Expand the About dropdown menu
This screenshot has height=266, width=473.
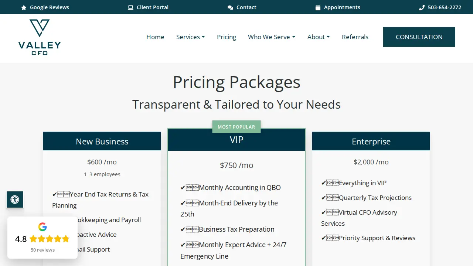319,37
